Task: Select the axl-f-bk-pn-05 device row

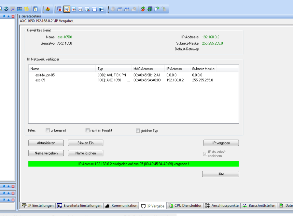Action: click(45, 75)
